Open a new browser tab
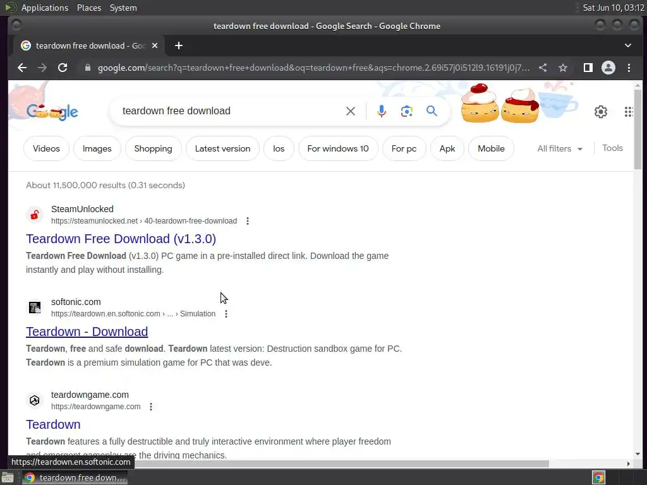 coord(179,45)
